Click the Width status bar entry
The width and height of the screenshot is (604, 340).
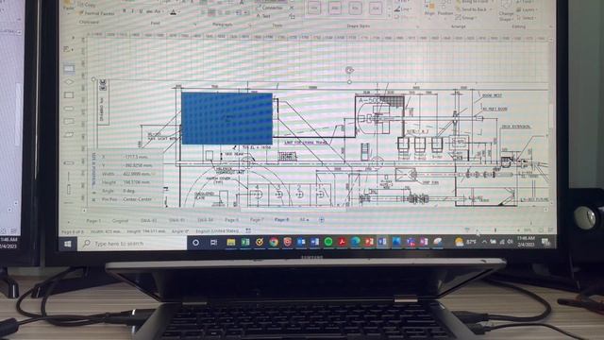(x=105, y=231)
